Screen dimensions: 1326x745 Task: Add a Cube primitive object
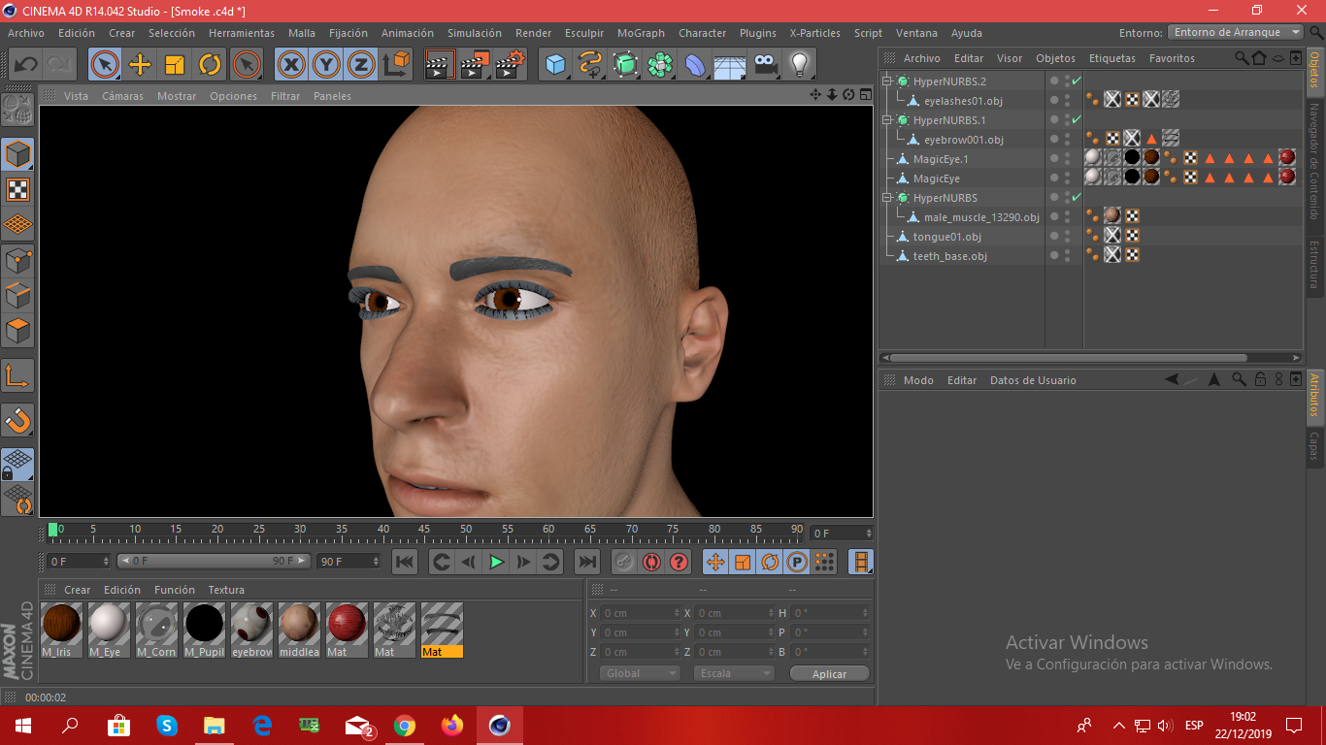(x=555, y=65)
